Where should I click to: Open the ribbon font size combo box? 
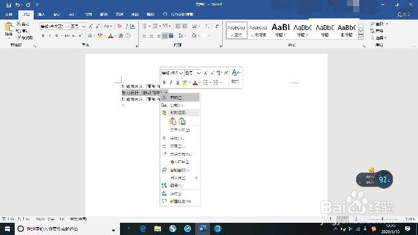click(x=78, y=26)
